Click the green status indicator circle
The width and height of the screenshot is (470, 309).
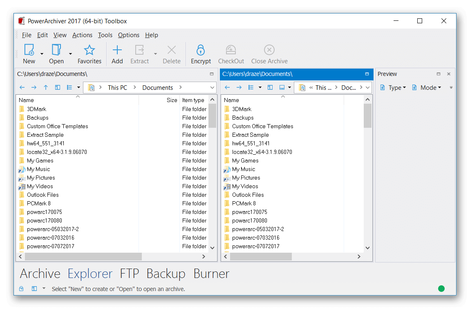point(441,289)
